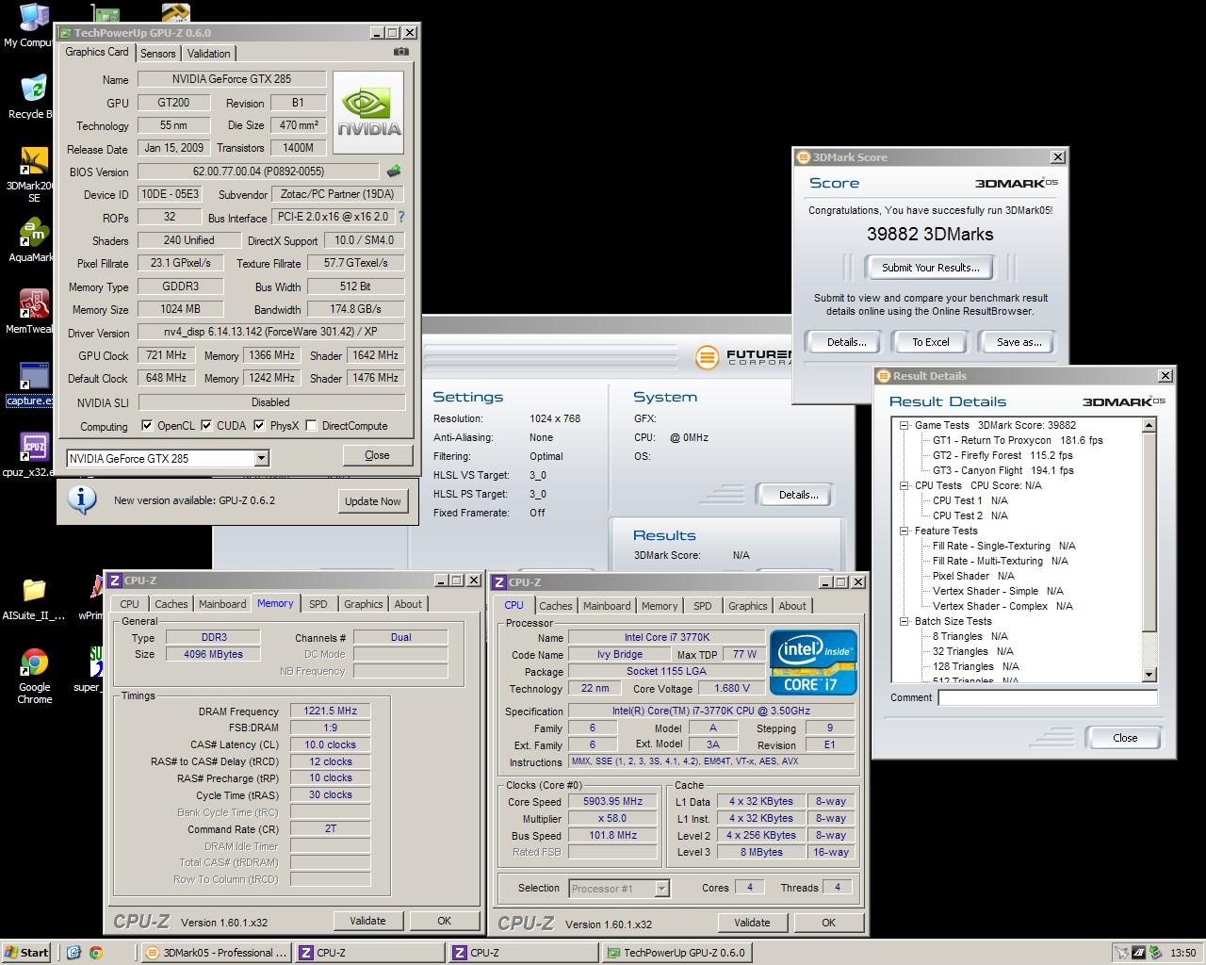Toggle the DirectCompute checkbox
Screen dimensions: 1206x965
(x=311, y=426)
